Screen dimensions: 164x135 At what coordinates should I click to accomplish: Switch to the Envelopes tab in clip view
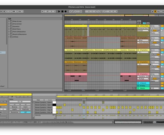(20, 97)
